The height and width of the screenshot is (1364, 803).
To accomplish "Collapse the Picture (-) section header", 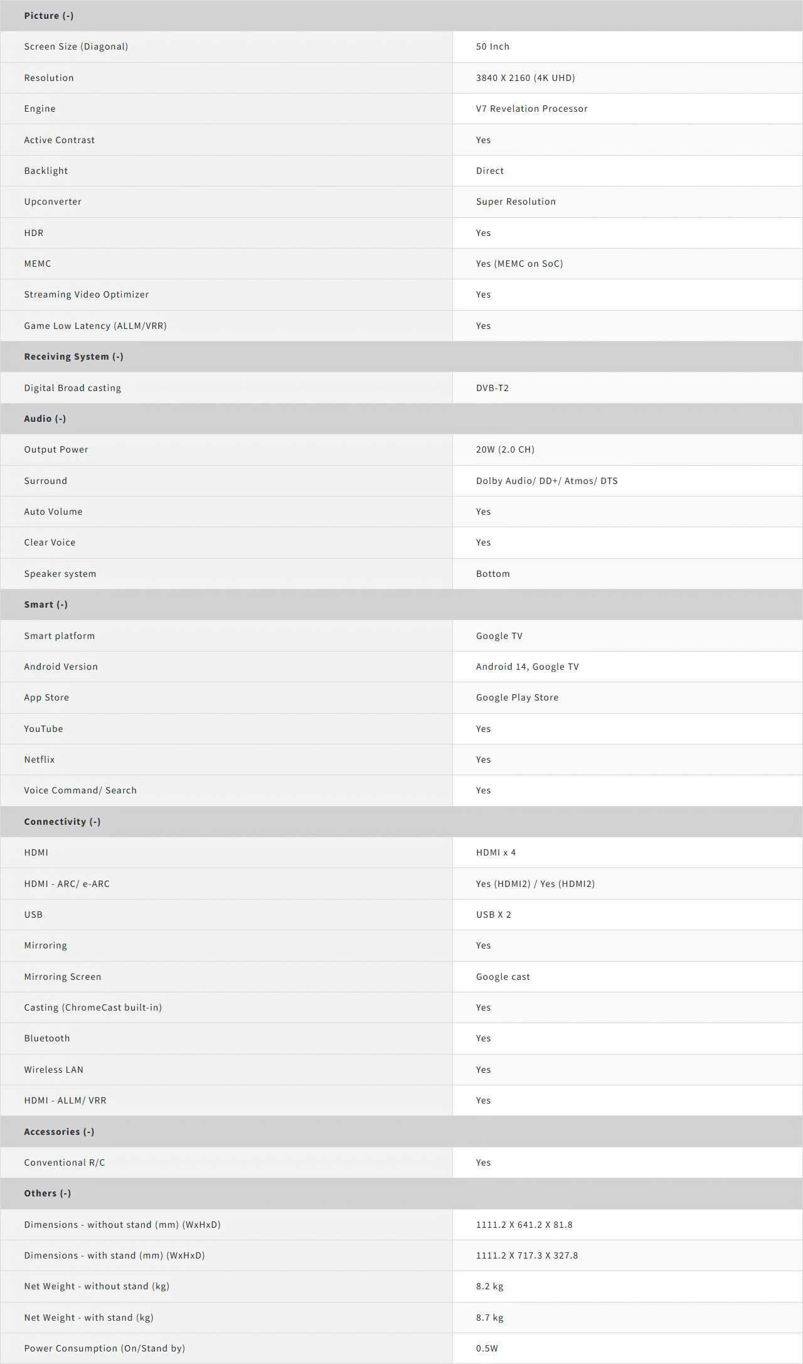I will [x=401, y=16].
